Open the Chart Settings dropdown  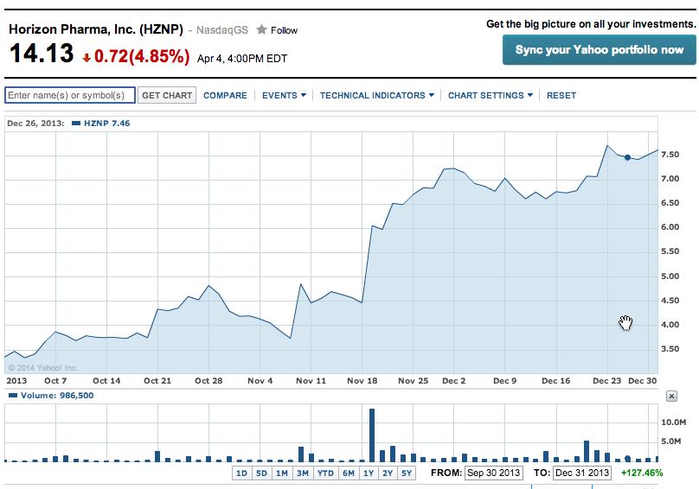[x=490, y=95]
